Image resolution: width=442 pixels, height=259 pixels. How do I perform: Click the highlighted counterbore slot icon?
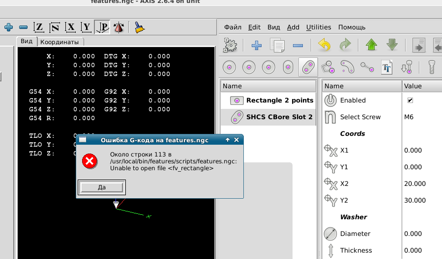coord(308,68)
